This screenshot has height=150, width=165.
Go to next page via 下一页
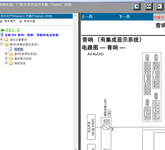[124, 17]
